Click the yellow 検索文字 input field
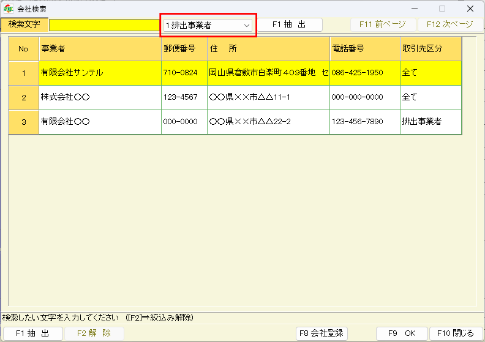 tap(104, 25)
